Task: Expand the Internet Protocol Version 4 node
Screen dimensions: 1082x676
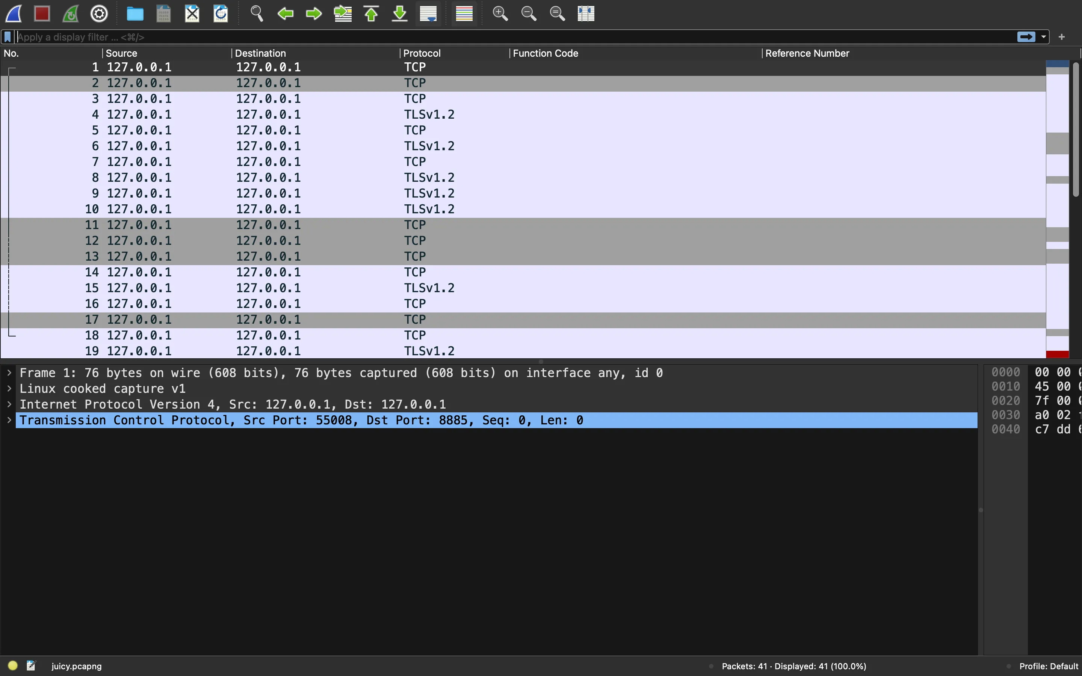Action: (9, 404)
